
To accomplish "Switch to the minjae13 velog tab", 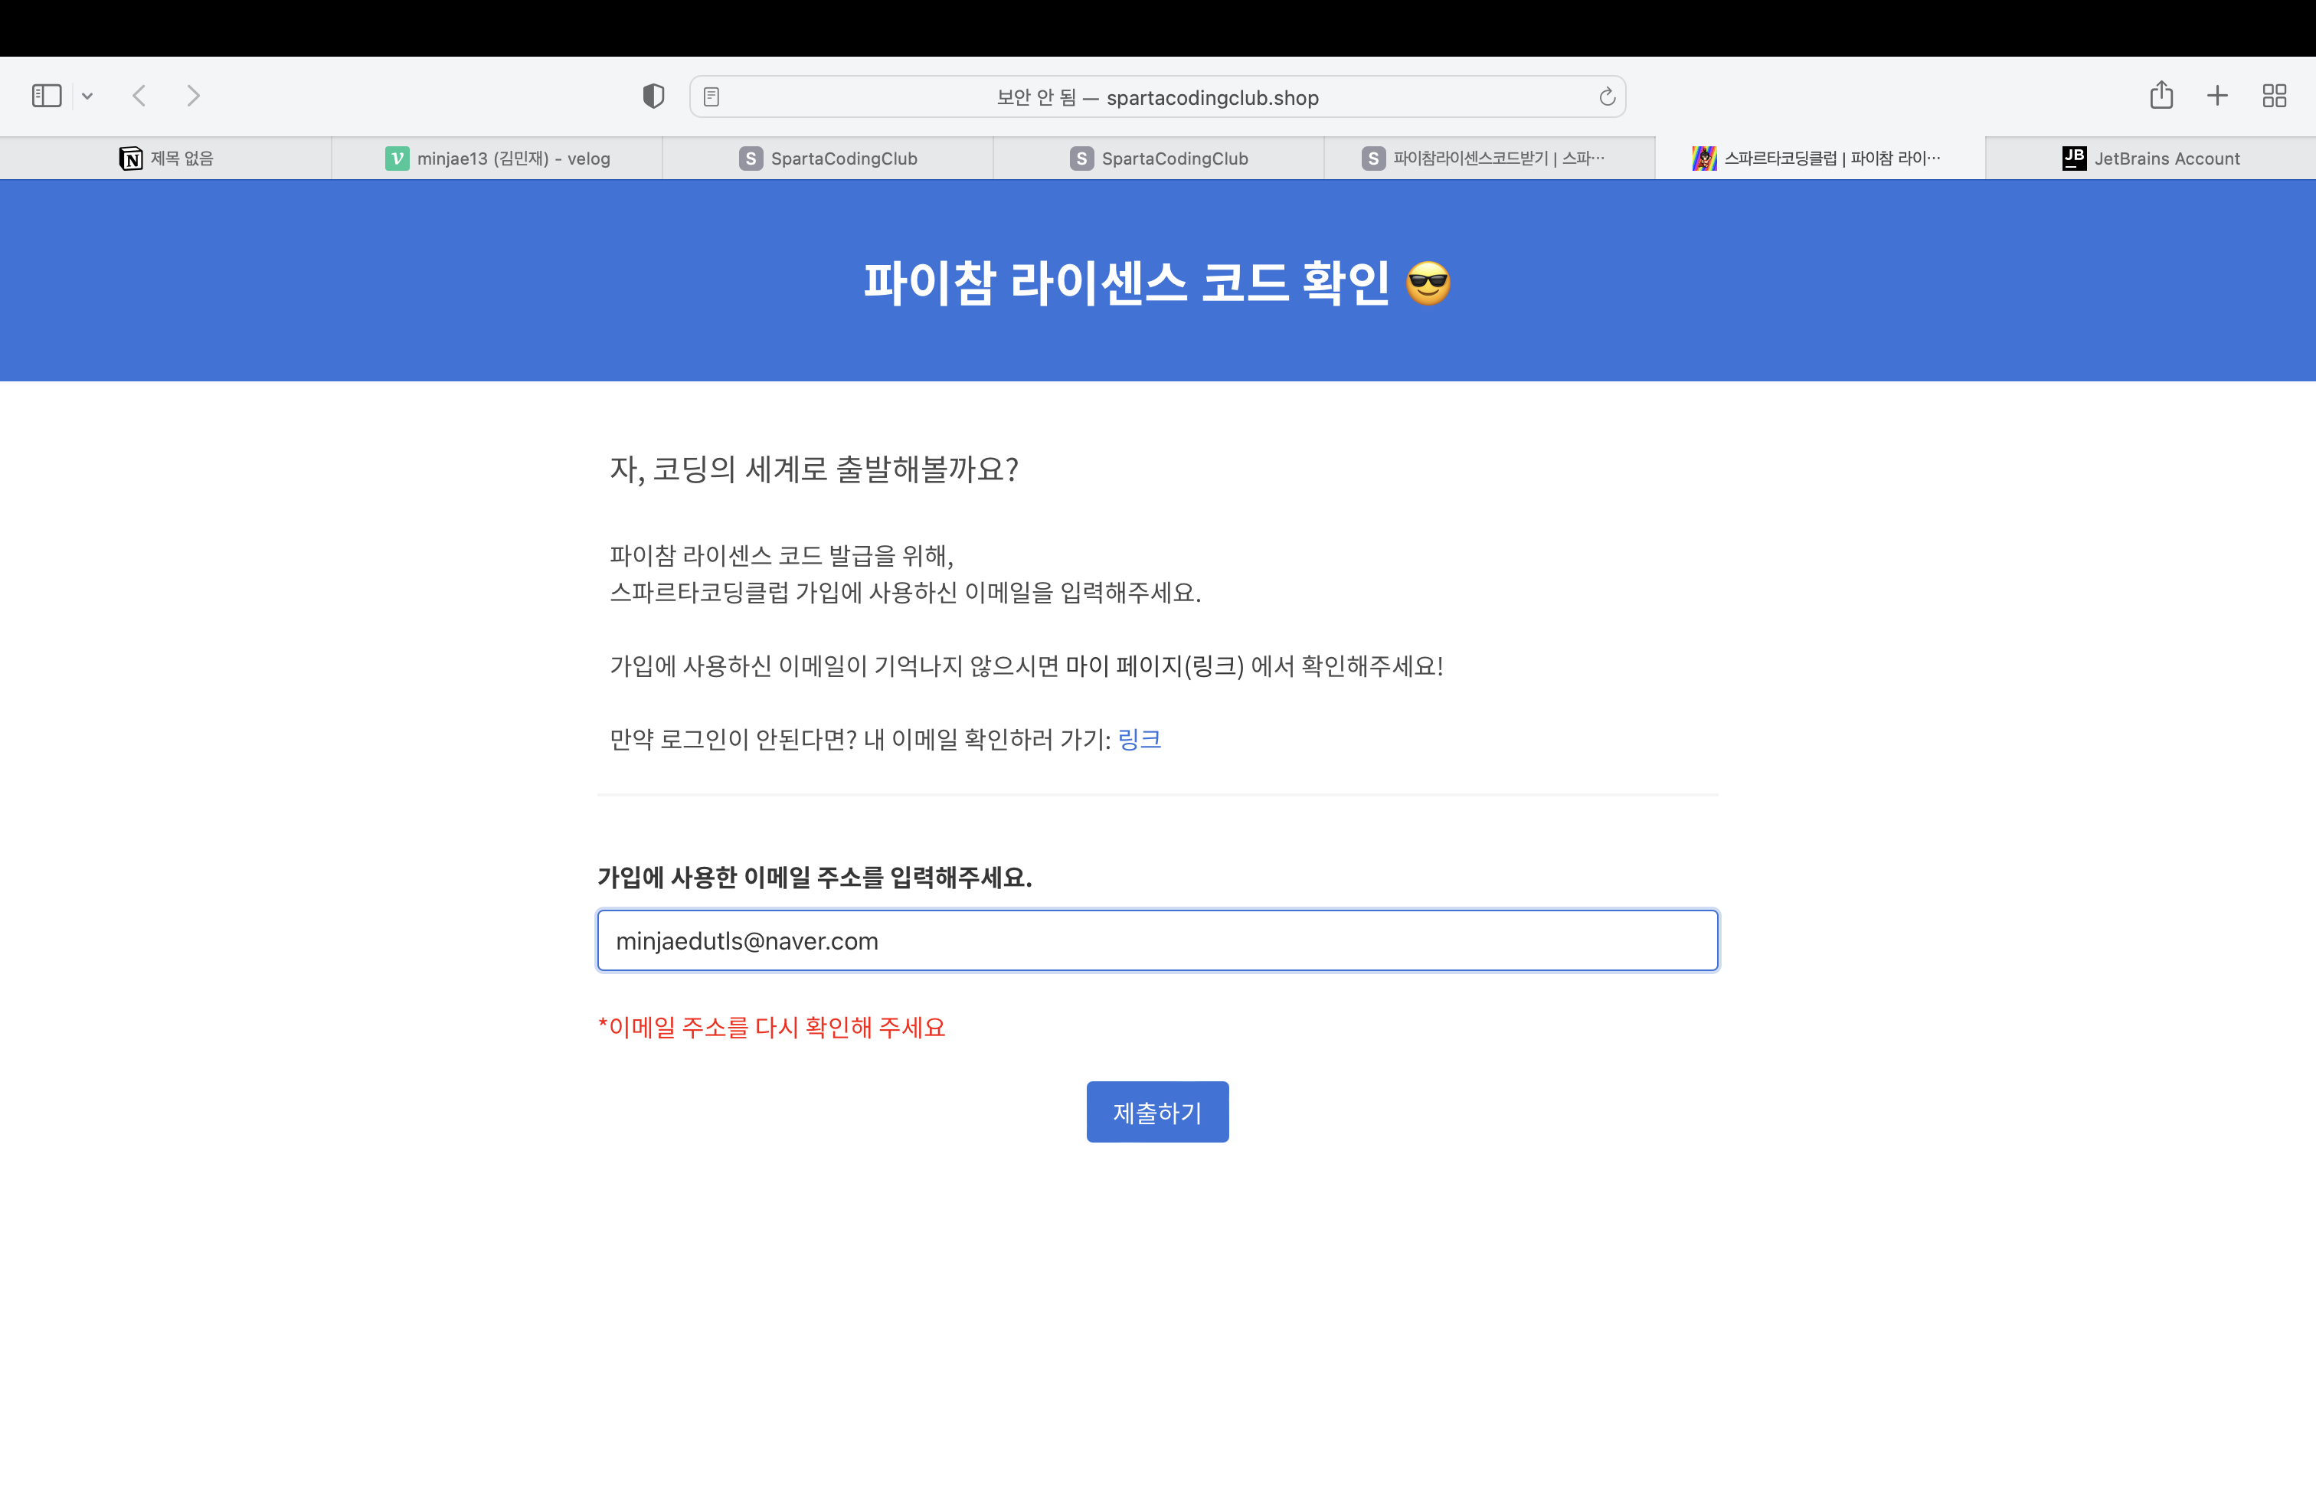I will click(496, 158).
